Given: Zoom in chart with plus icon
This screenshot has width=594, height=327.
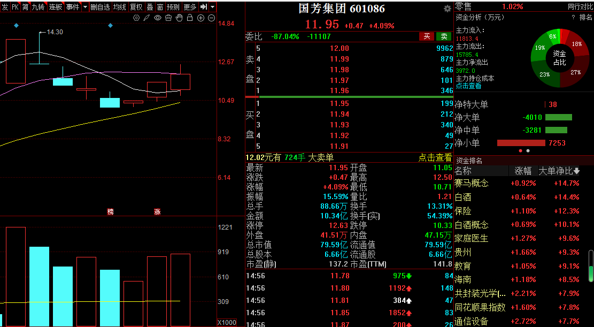Looking at the screenshot, I should point(201,18).
